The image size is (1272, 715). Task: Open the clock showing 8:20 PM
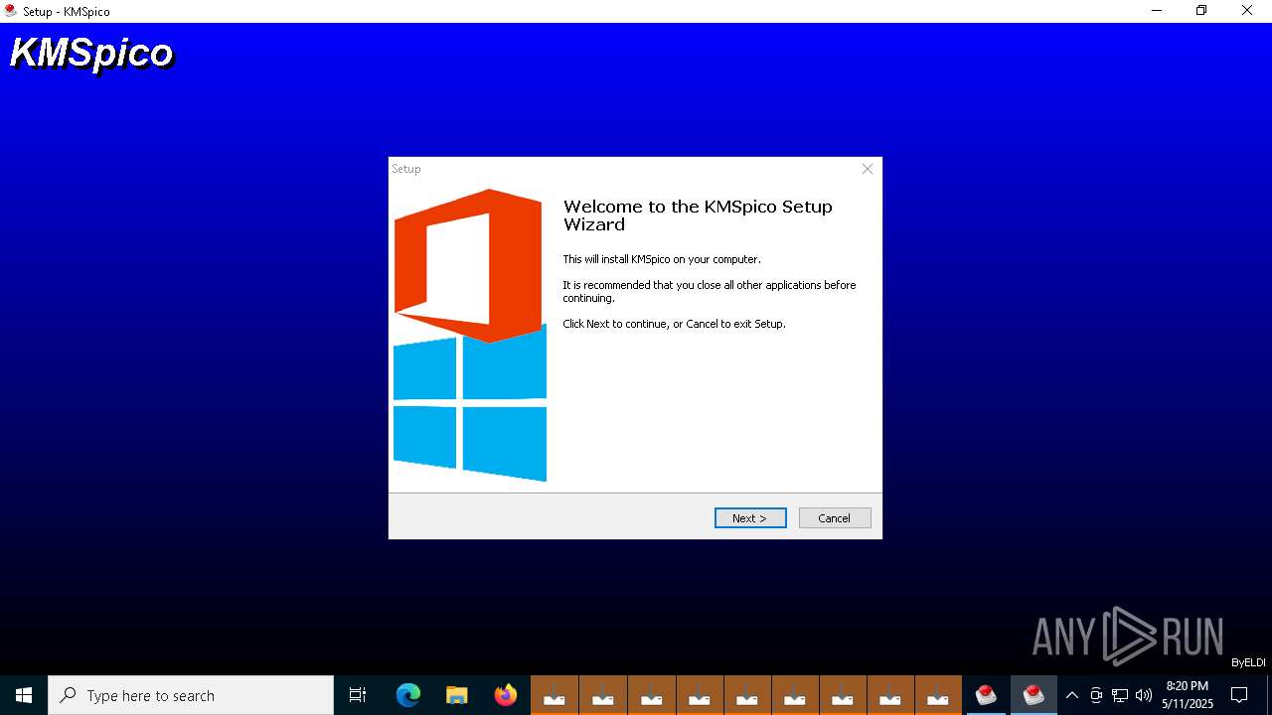(x=1188, y=695)
